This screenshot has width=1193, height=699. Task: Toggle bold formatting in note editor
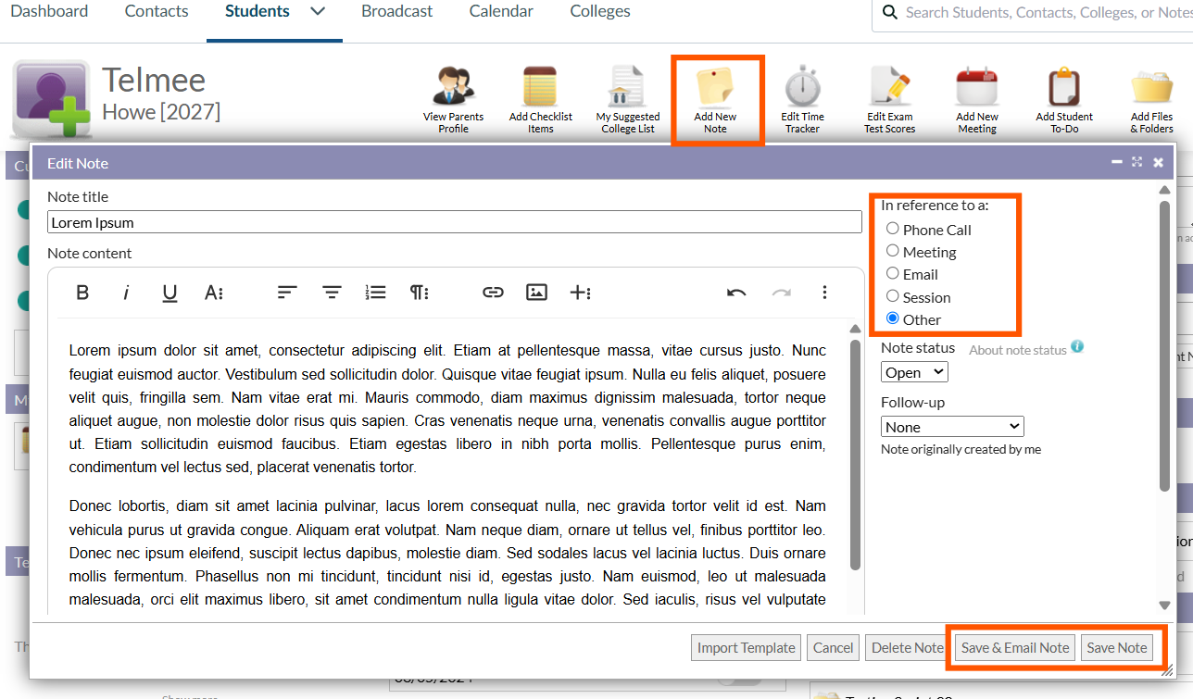pyautogui.click(x=82, y=293)
